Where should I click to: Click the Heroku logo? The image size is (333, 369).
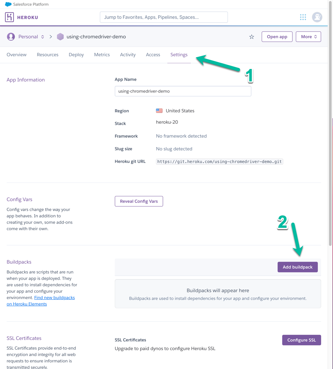[21, 17]
